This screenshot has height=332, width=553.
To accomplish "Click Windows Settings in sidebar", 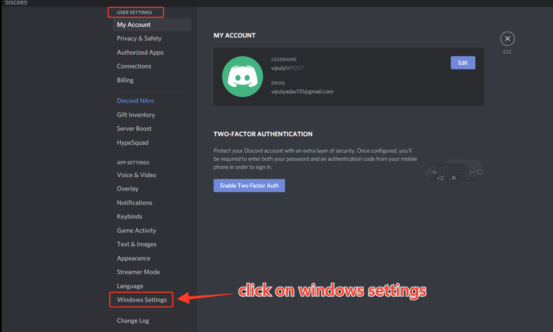I will [x=142, y=300].
